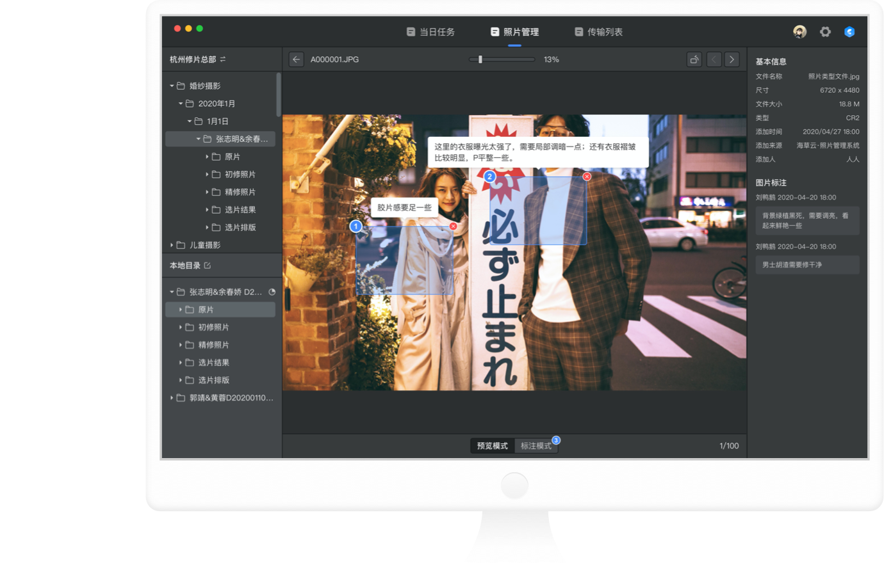884x563 pixels.
Task: Click the 海草云·照片管理系统 source value
Action: click(x=828, y=145)
